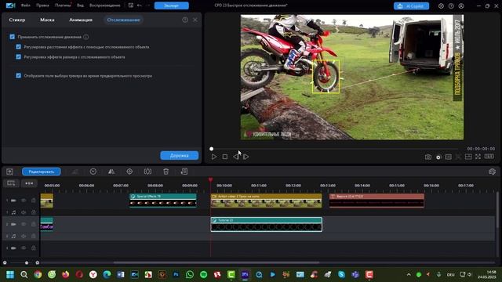Open AI Copilot

pos(411,5)
